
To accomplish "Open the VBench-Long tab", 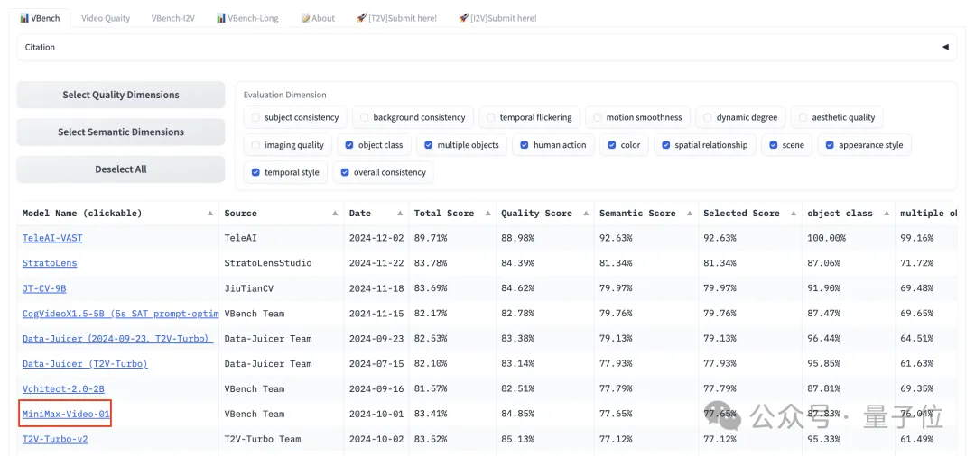I will 247,18.
